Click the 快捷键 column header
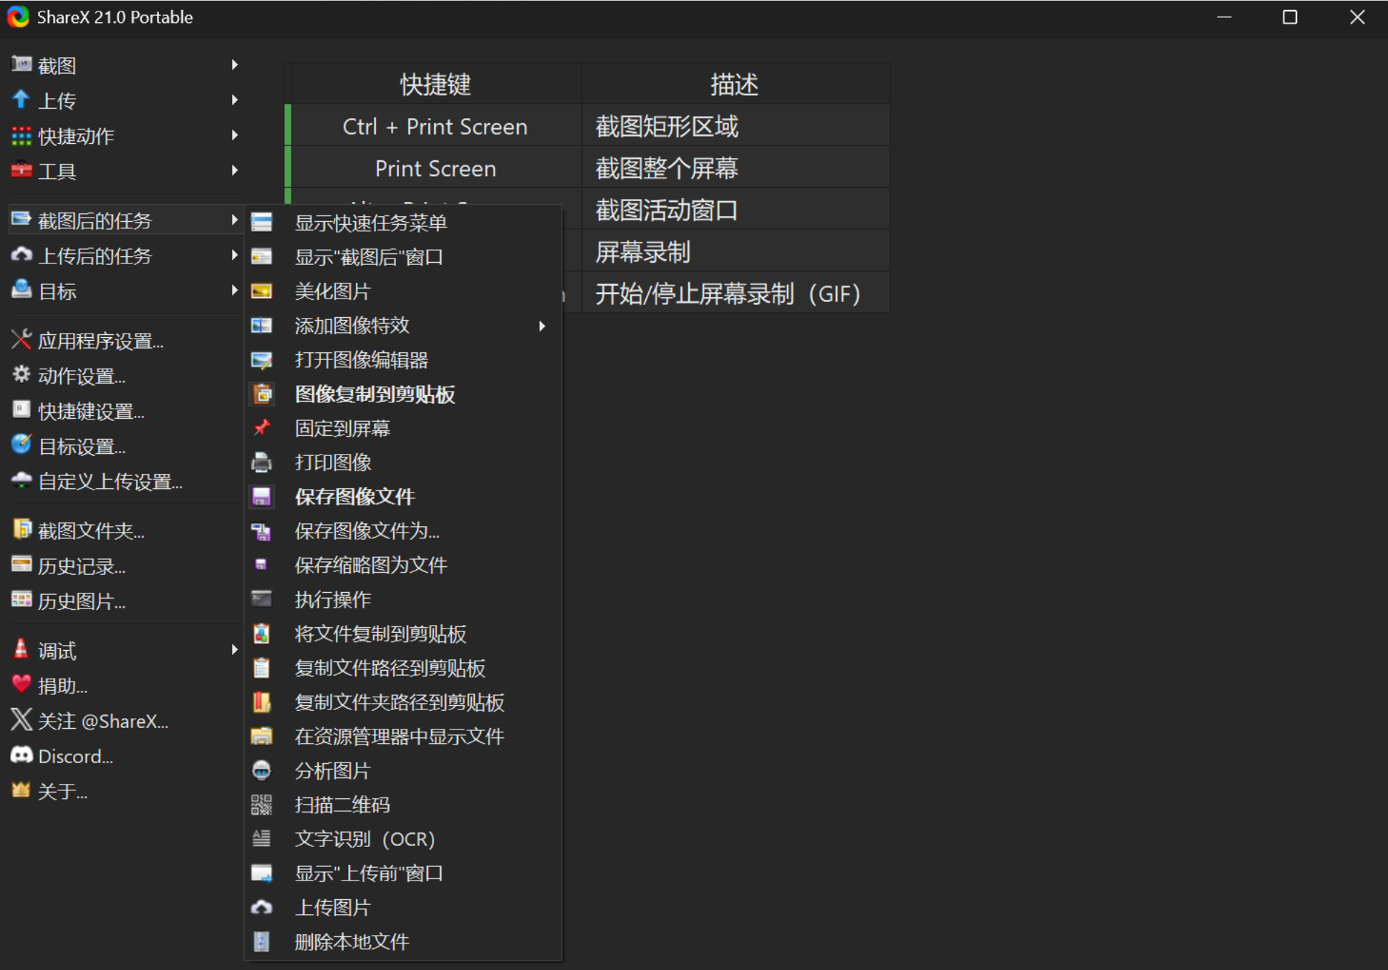Viewport: 1388px width, 970px height. pyautogui.click(x=435, y=84)
